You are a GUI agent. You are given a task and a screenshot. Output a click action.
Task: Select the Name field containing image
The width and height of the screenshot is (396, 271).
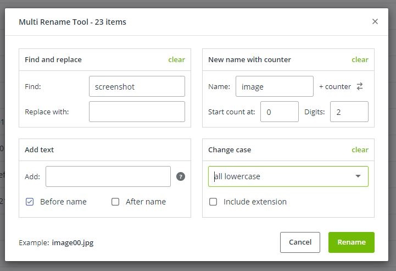pyautogui.click(x=274, y=86)
